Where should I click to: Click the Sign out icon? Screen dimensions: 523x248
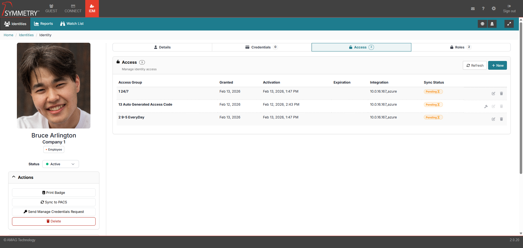click(x=509, y=8)
